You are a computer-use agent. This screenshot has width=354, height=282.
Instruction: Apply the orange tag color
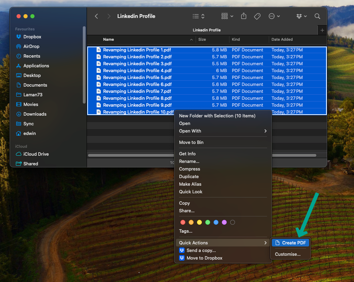pos(191,223)
